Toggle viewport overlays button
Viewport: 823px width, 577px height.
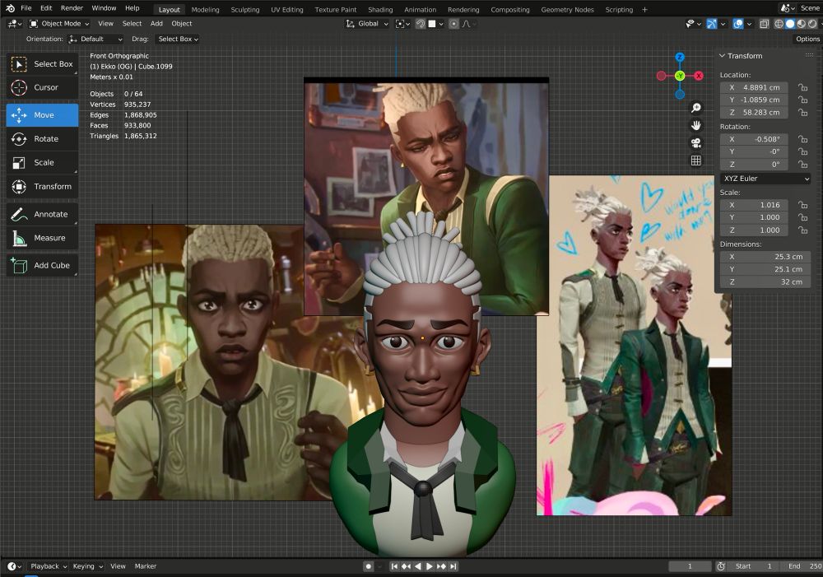738,24
